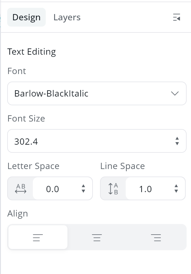
Task: Increase font size with up arrow
Action: pyautogui.click(x=177, y=138)
